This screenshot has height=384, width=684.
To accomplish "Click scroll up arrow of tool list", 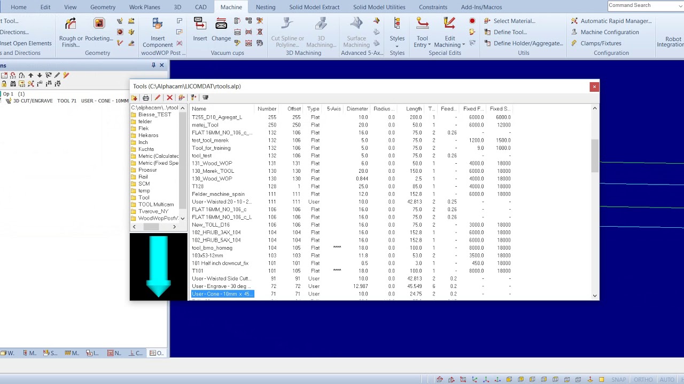I will [x=595, y=109].
